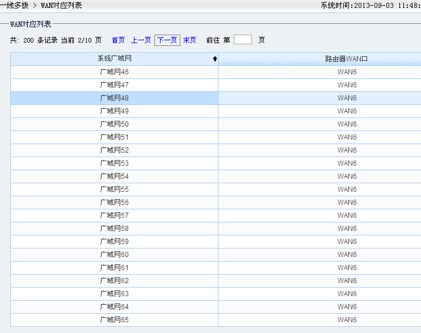Select row 广域网56 in the list
Screen dimensions: 421x333
tap(114, 203)
